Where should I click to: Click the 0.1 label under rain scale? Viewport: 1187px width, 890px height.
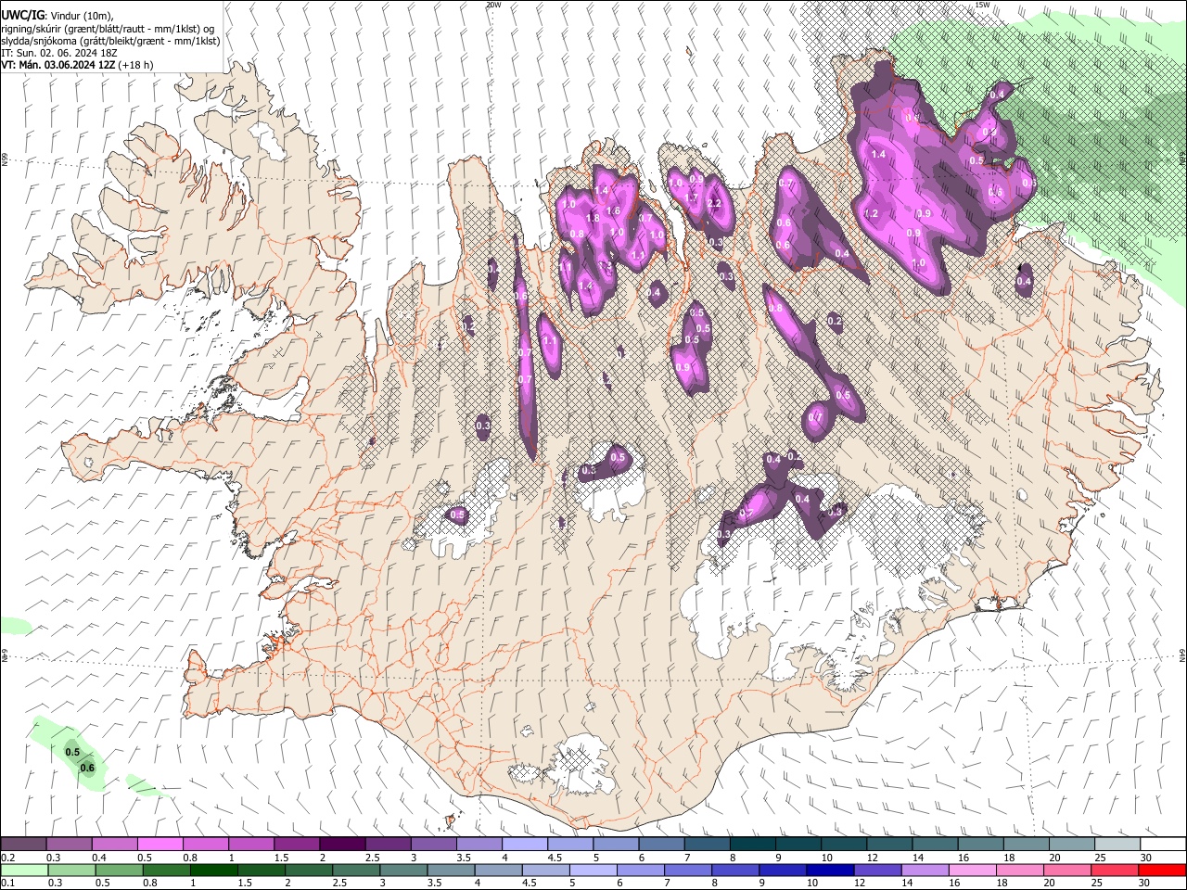pos(7,883)
